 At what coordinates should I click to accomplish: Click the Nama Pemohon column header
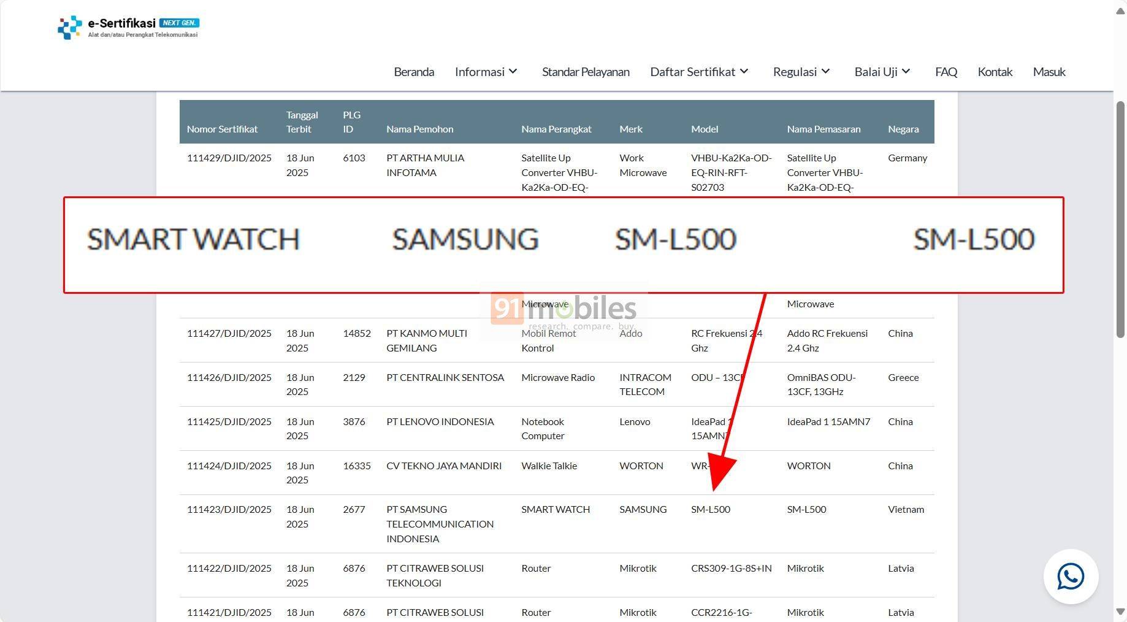419,129
